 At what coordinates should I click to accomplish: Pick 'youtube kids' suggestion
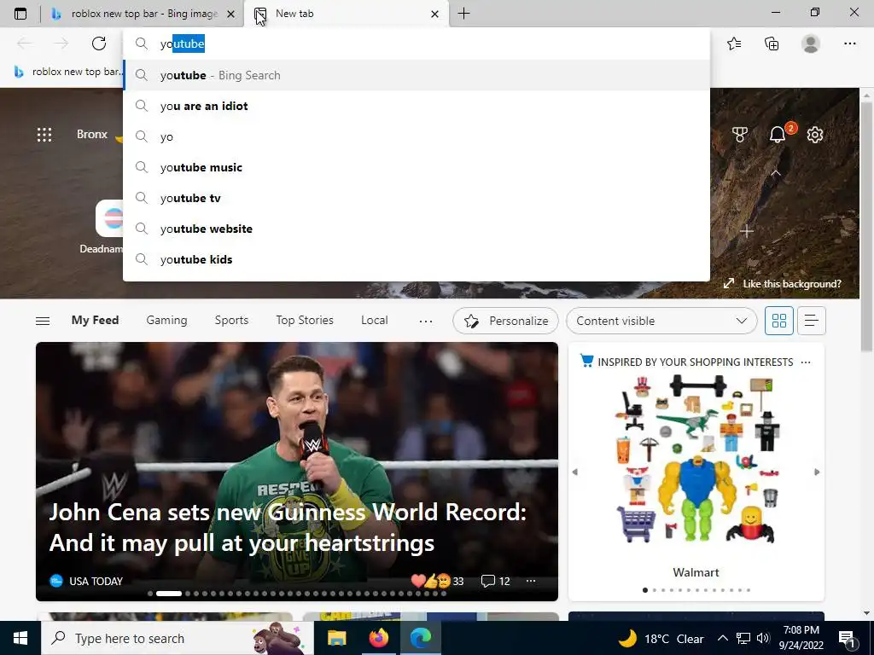417,259
